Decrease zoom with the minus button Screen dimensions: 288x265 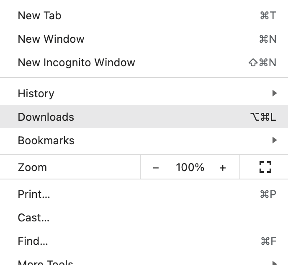[156, 168]
